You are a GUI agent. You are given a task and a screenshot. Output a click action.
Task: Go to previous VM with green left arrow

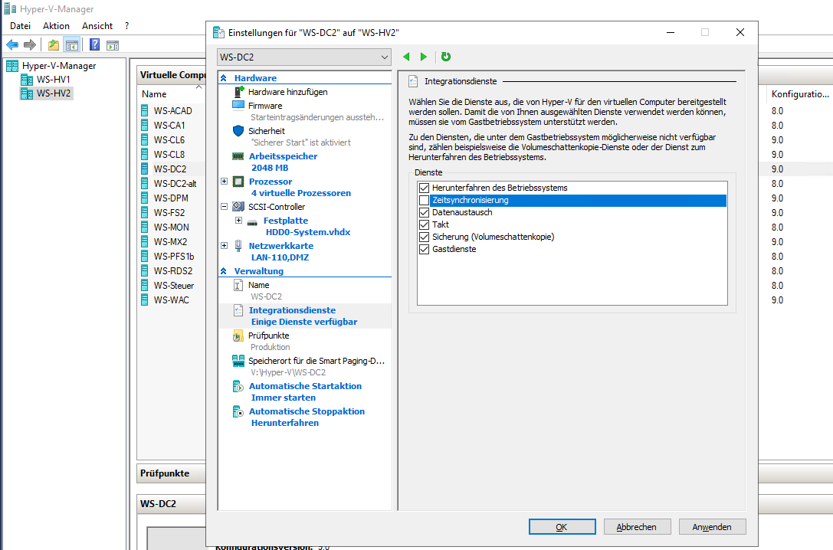point(406,57)
